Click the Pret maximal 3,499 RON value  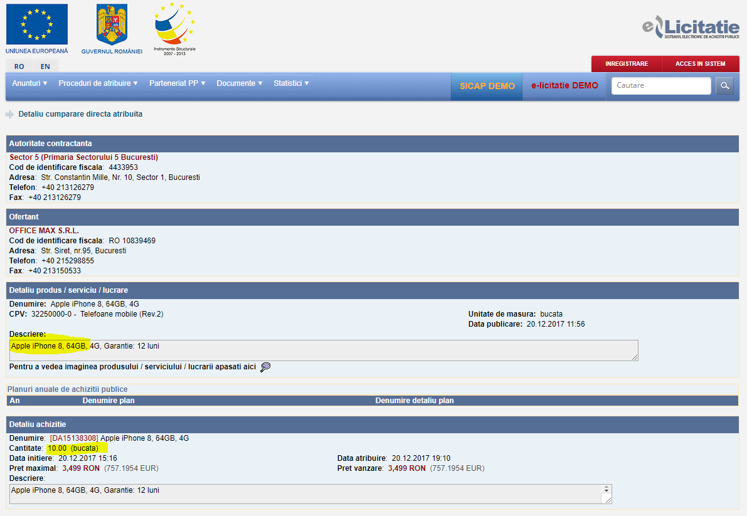point(81,468)
